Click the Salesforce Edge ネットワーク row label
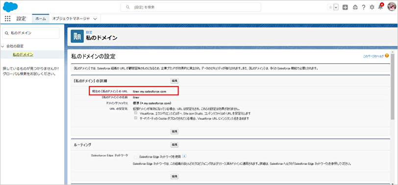Screen dimensions: 398x185 [x=109, y=155]
